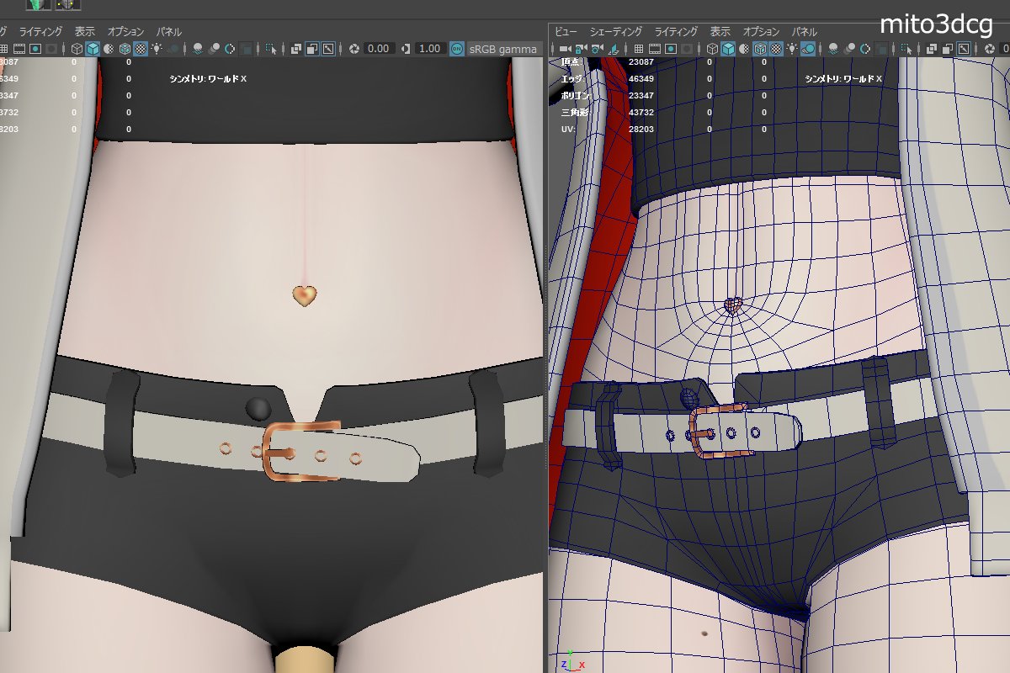
Task: Click シンメトリ: ワールド X text in left panel
Action: click(x=208, y=78)
